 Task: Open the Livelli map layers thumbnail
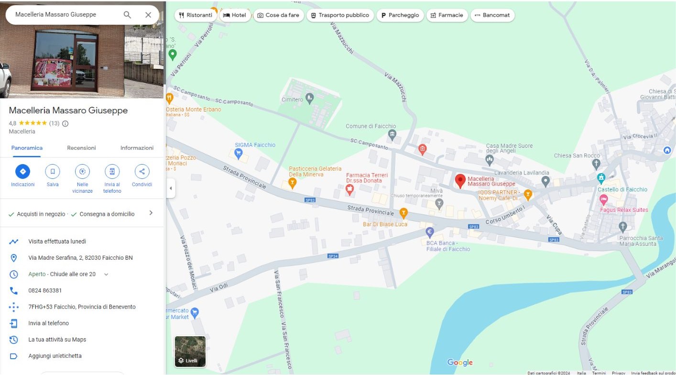pos(190,352)
